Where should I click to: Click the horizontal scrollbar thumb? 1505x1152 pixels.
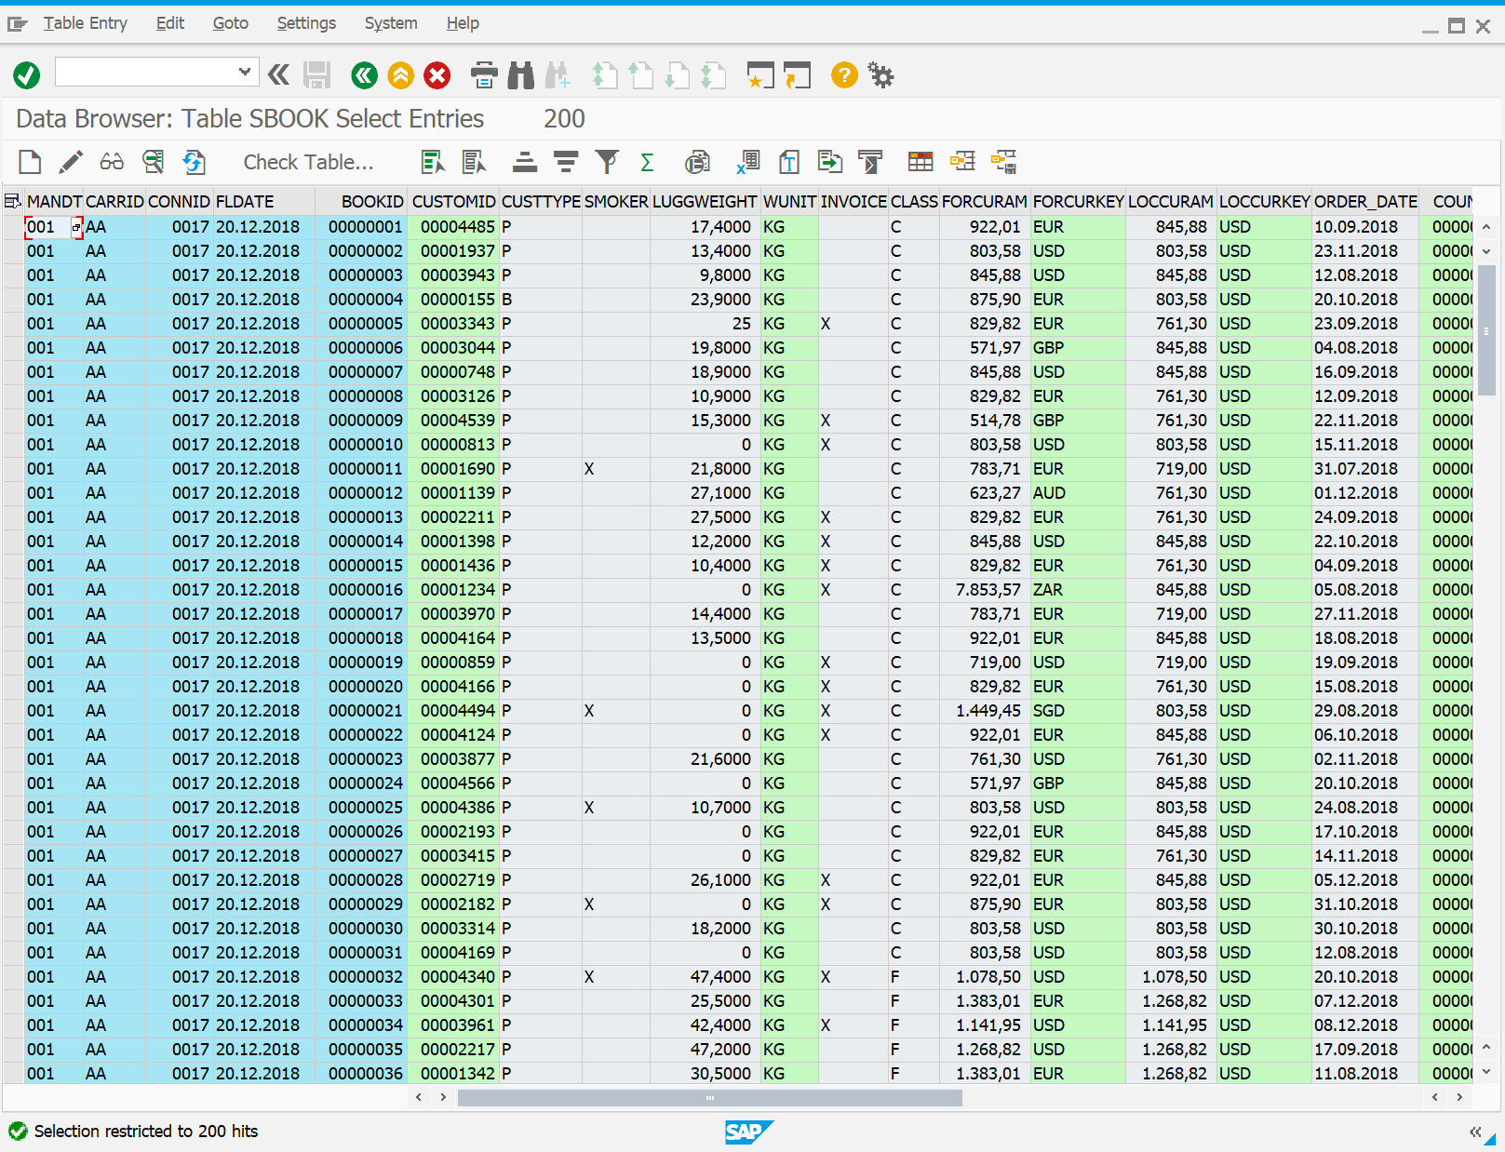(710, 1098)
